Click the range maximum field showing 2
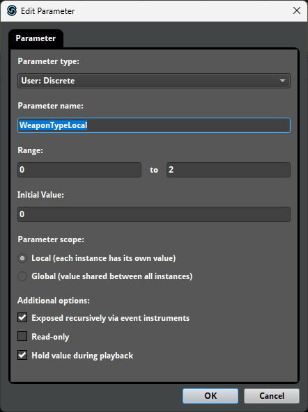Image resolution: width=308 pixels, height=412 pixels. 229,170
